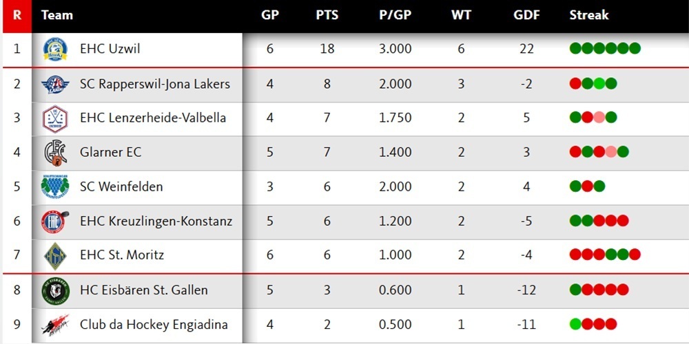Image resolution: width=689 pixels, height=344 pixels.
Task: Click the EHC Uzwil team logo
Action: pyautogui.click(x=55, y=50)
